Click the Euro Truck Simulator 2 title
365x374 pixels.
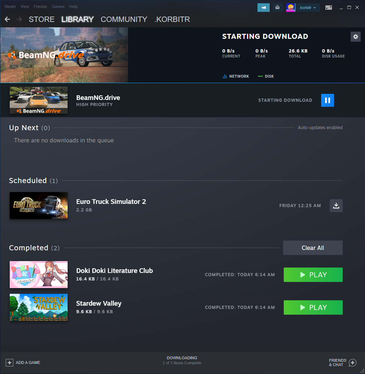point(111,202)
